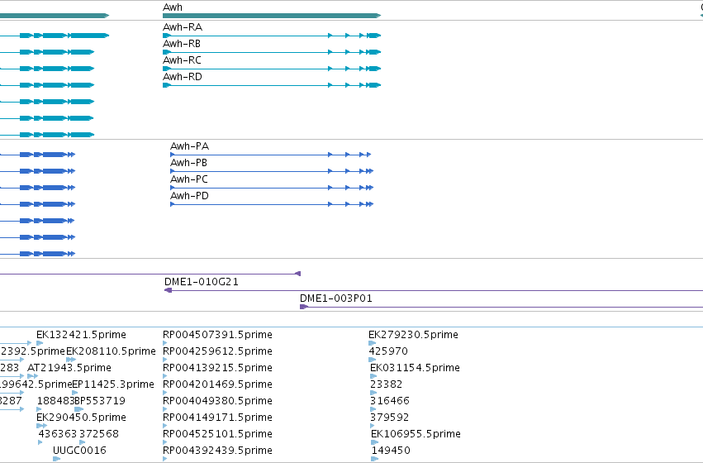Select the Awh-PB protein label
Image resolution: width=703 pixels, height=463 pixels.
click(x=188, y=163)
